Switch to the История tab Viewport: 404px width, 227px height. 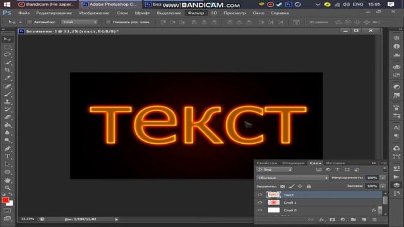[335, 163]
